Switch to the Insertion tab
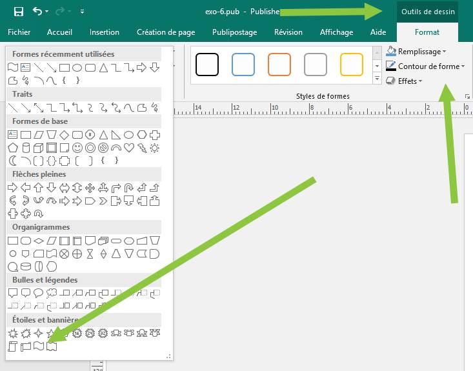473x371 pixels. click(104, 32)
